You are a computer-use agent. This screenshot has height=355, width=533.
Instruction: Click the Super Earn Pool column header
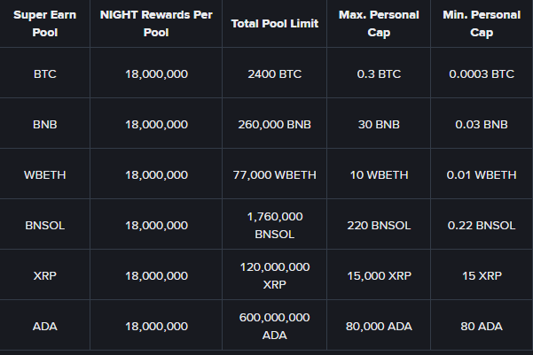click(44, 23)
